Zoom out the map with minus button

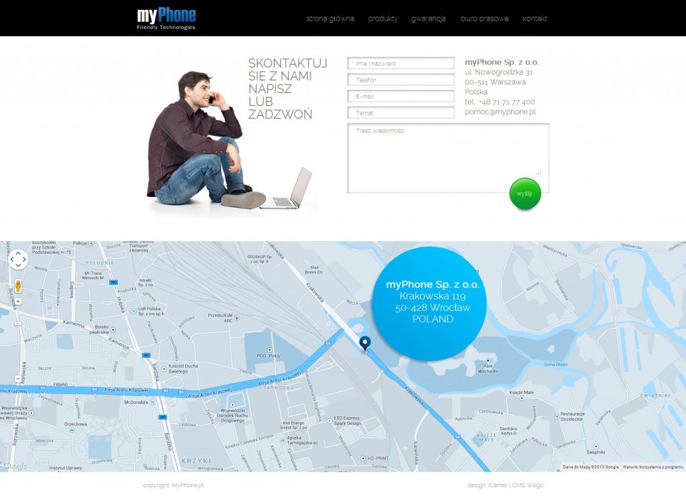coord(18,379)
